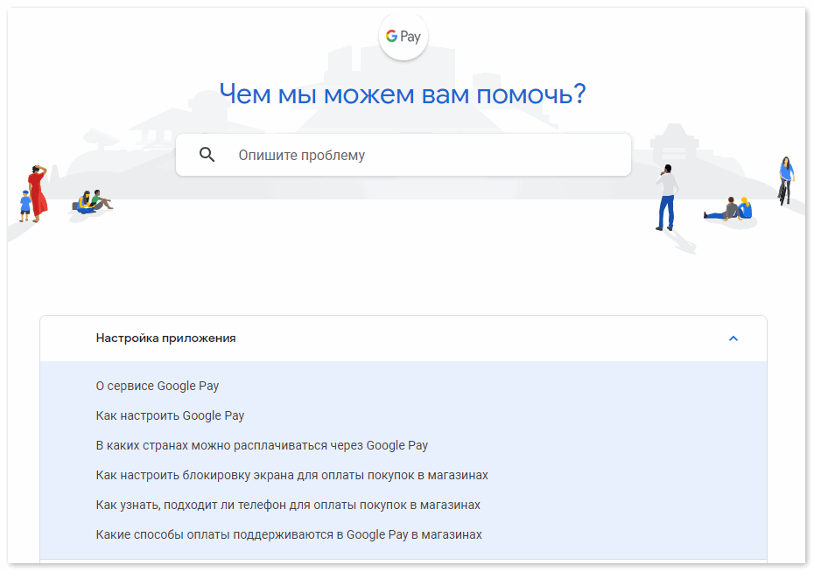
Task: Click the colored G letter in logo
Action: (391, 36)
